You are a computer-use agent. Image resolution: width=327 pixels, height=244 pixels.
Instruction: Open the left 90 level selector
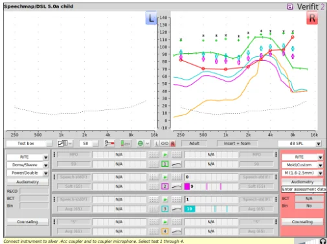pyautogui.click(x=74, y=164)
